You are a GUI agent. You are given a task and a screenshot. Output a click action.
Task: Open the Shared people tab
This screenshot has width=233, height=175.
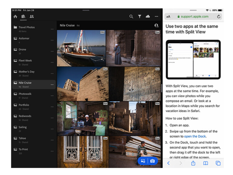(32, 17)
